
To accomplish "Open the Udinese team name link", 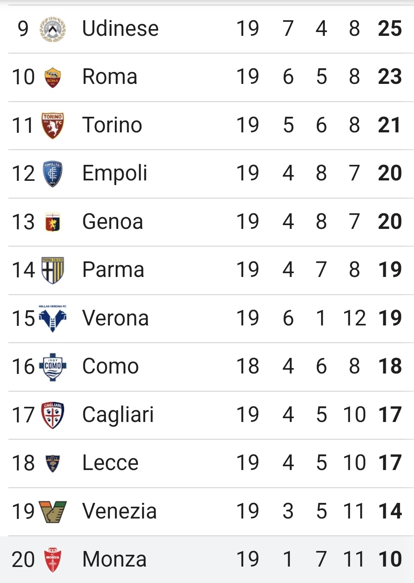I will 120,29.
